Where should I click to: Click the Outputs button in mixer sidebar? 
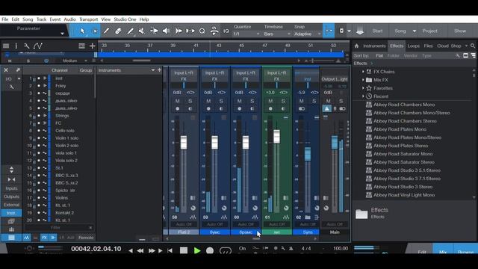pos(12,197)
